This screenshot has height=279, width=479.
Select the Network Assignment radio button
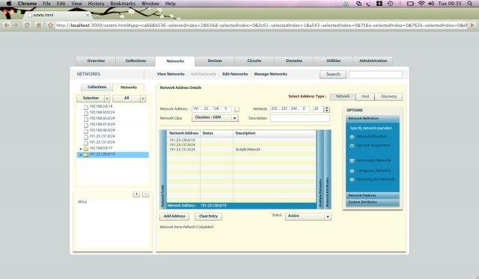352,146
